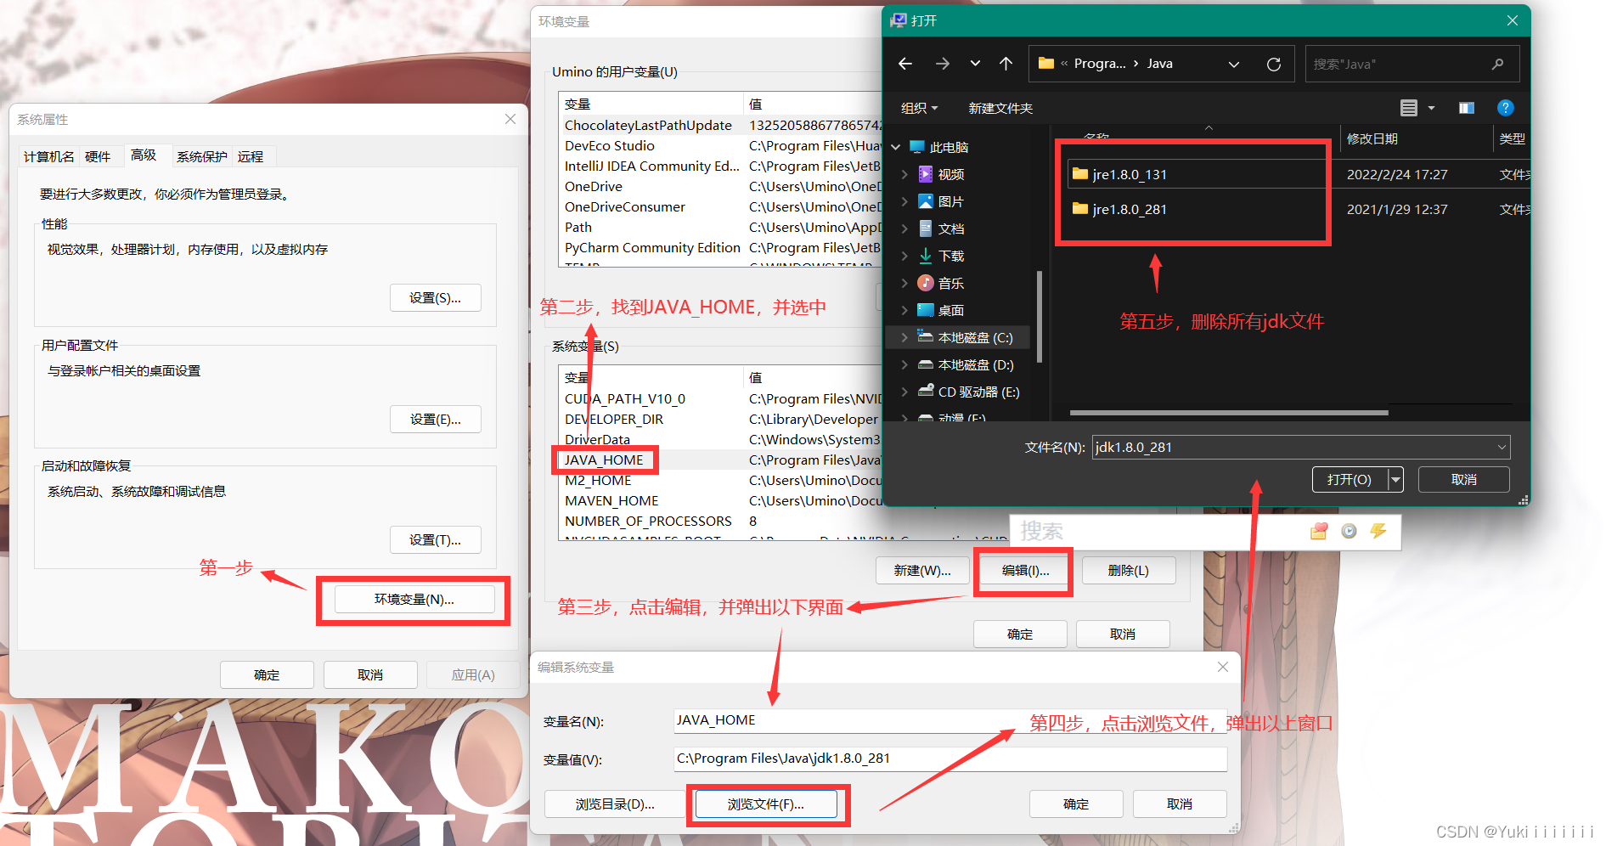Cancel the Open file dialog

click(1463, 479)
